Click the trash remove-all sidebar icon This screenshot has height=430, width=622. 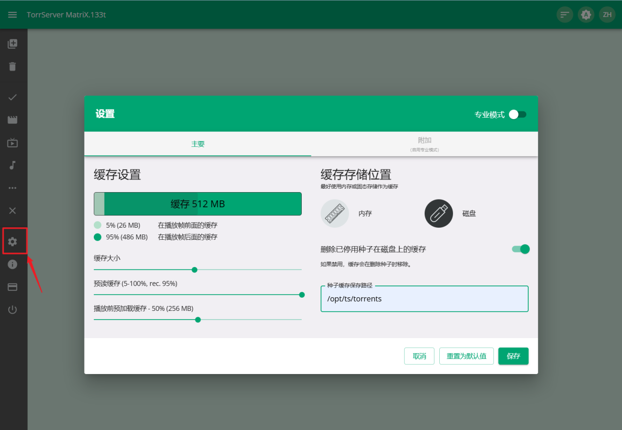pos(13,67)
